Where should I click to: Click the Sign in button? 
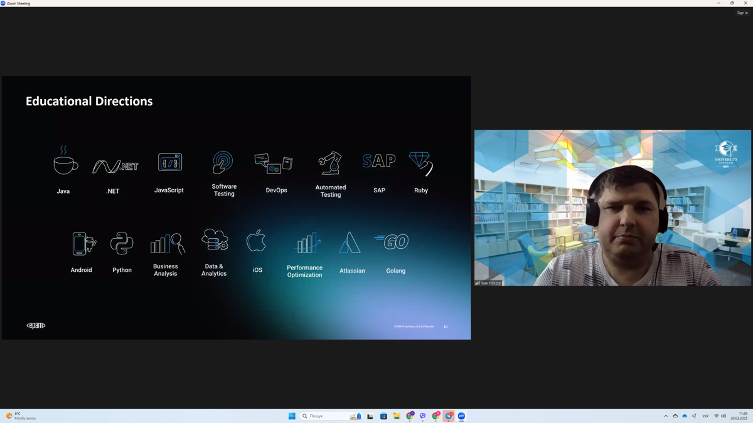point(742,13)
